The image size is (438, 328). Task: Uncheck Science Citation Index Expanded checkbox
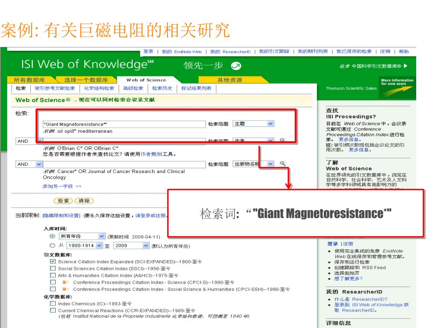(53, 261)
